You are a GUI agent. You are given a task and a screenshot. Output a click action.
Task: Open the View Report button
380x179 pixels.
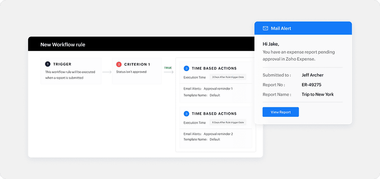coord(281,112)
